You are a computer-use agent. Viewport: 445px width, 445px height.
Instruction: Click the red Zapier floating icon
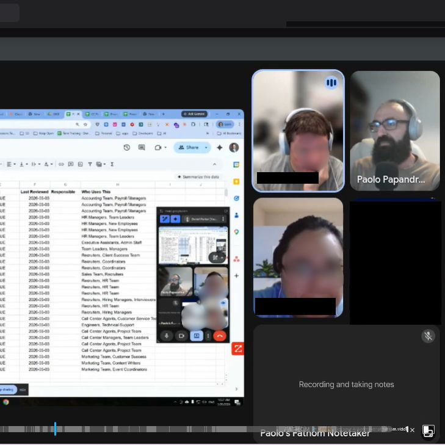coord(238,349)
